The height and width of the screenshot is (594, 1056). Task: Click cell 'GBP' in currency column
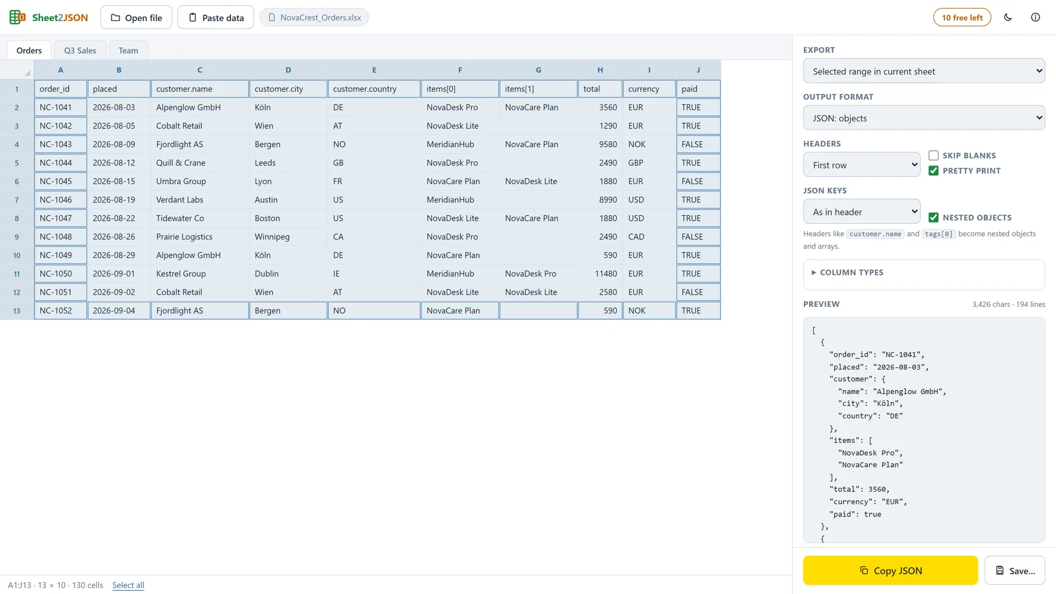tap(649, 162)
